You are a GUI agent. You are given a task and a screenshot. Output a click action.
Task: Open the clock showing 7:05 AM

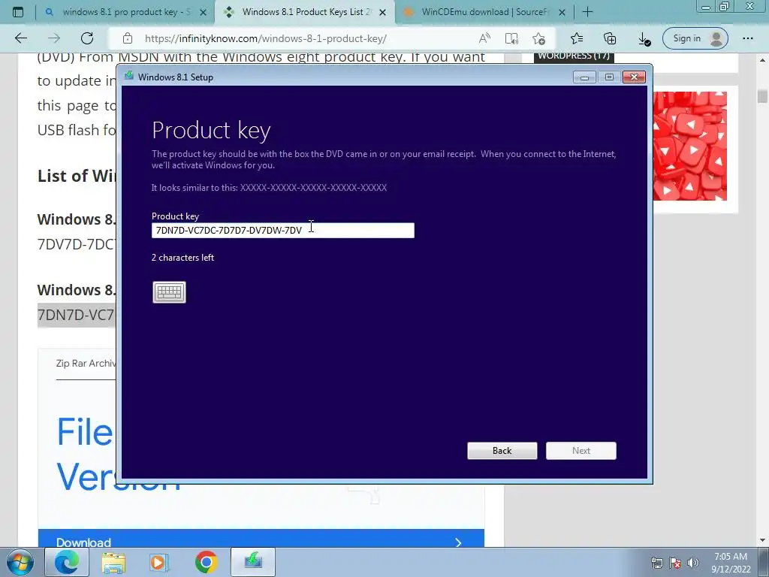(x=731, y=563)
